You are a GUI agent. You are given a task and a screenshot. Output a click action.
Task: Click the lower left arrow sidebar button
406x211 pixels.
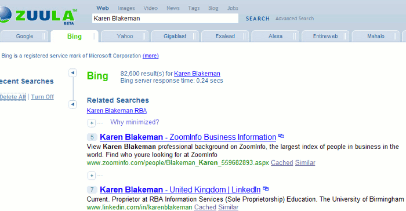click(x=72, y=104)
